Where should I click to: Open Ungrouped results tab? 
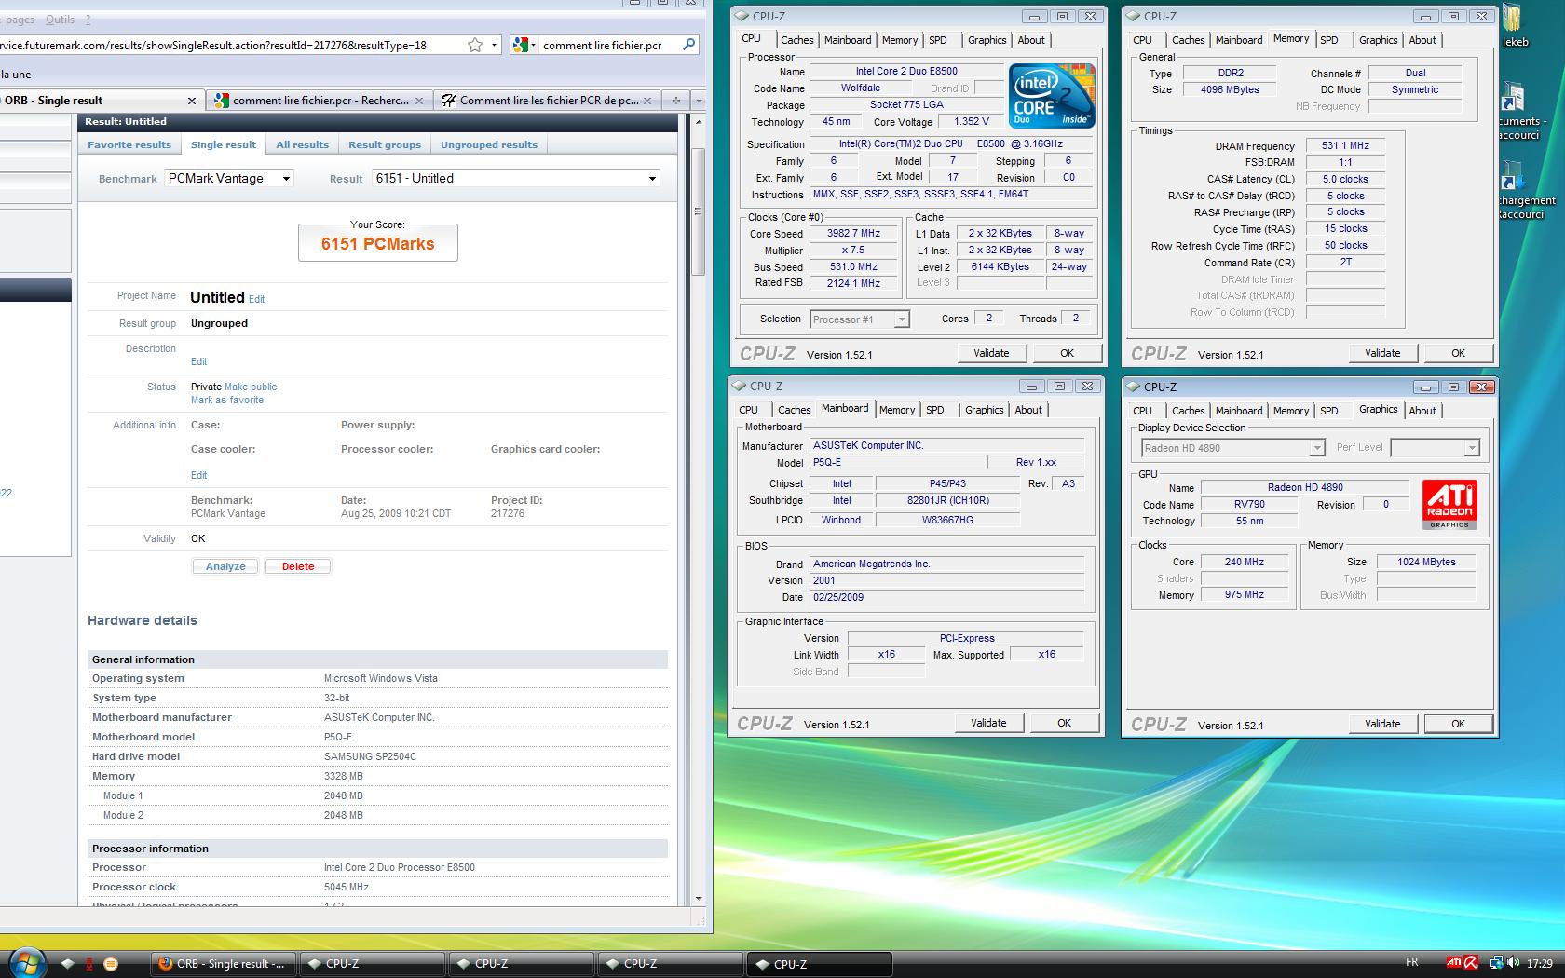(489, 144)
